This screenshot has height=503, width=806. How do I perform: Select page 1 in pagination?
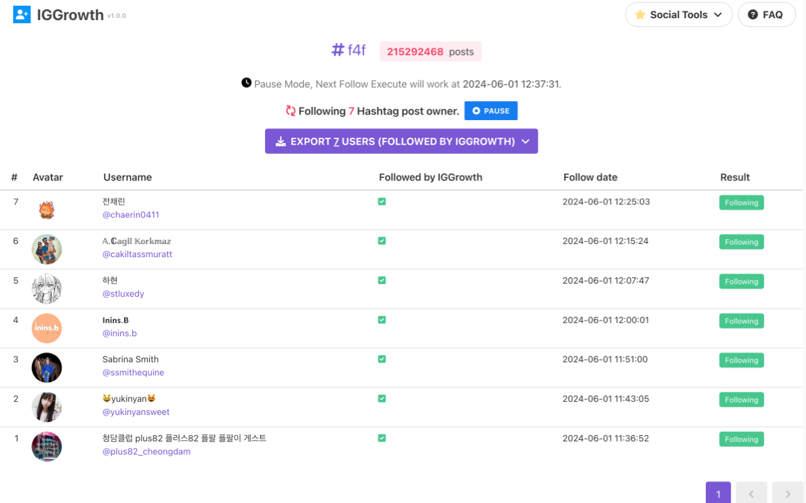point(718,494)
